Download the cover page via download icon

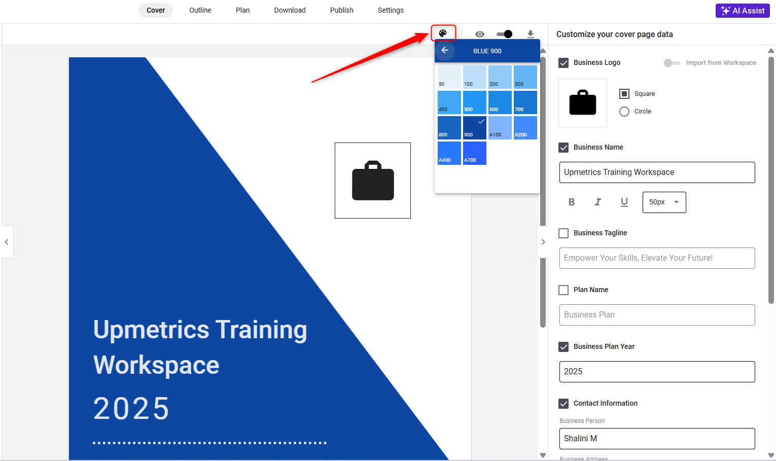click(531, 34)
